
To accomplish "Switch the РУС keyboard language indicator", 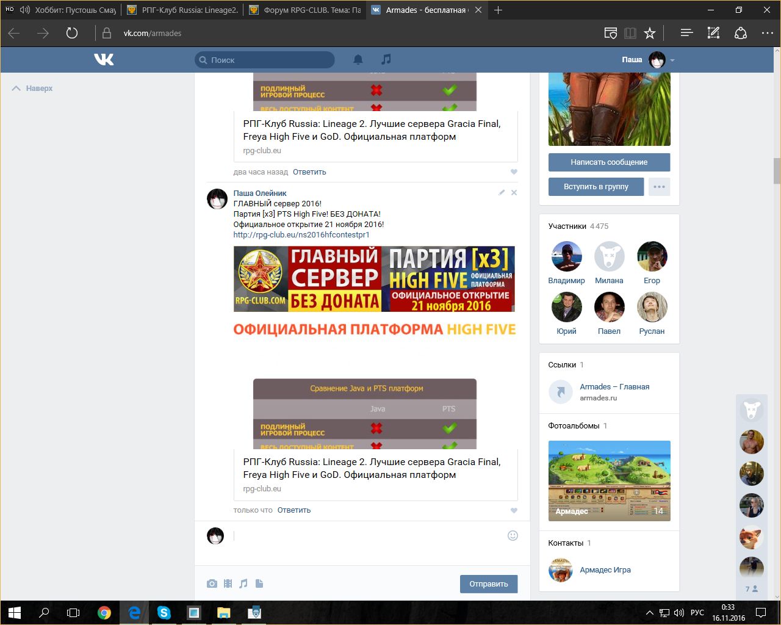I will point(697,613).
